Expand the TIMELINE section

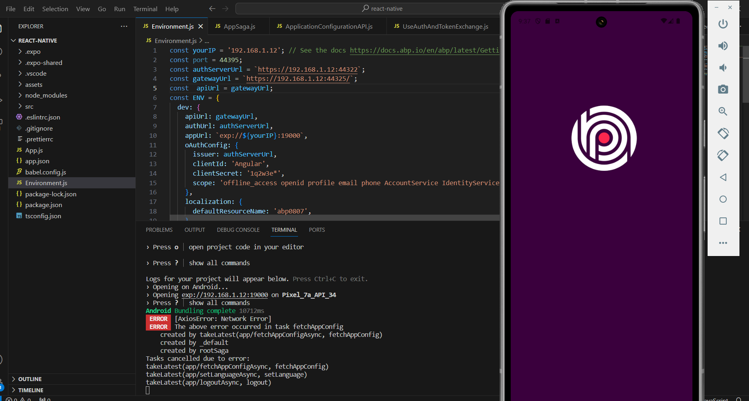[31, 390]
